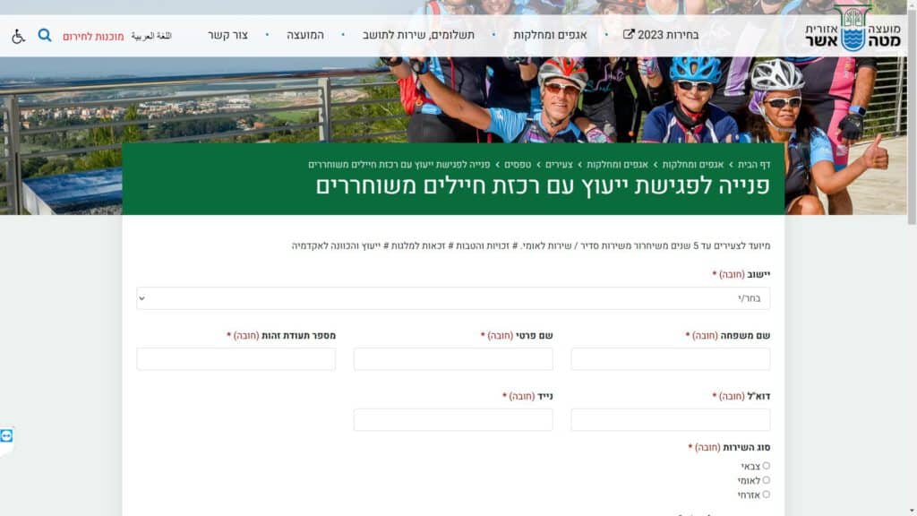Click the external link icon beside בחירות 2023
This screenshot has width=917, height=516.
tap(628, 35)
